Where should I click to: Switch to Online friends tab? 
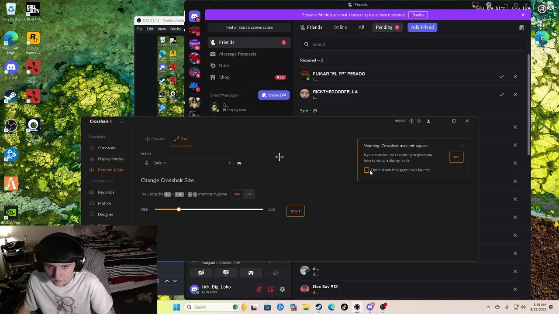click(x=340, y=27)
